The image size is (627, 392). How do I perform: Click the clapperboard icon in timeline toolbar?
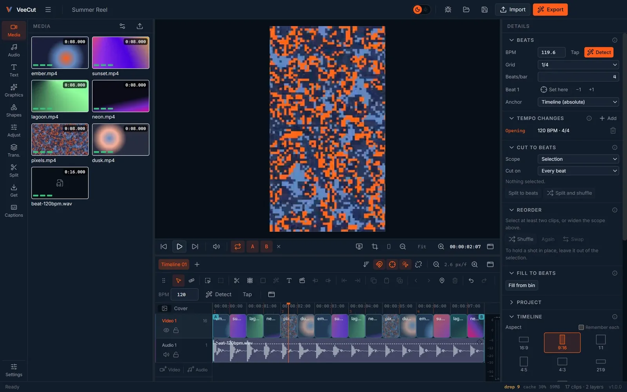[x=302, y=281]
